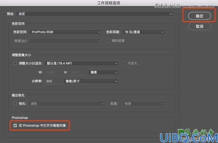The height and width of the screenshot is (143, 218).
Task: Click the 分辨率 field showing 300
Action: 53,81
